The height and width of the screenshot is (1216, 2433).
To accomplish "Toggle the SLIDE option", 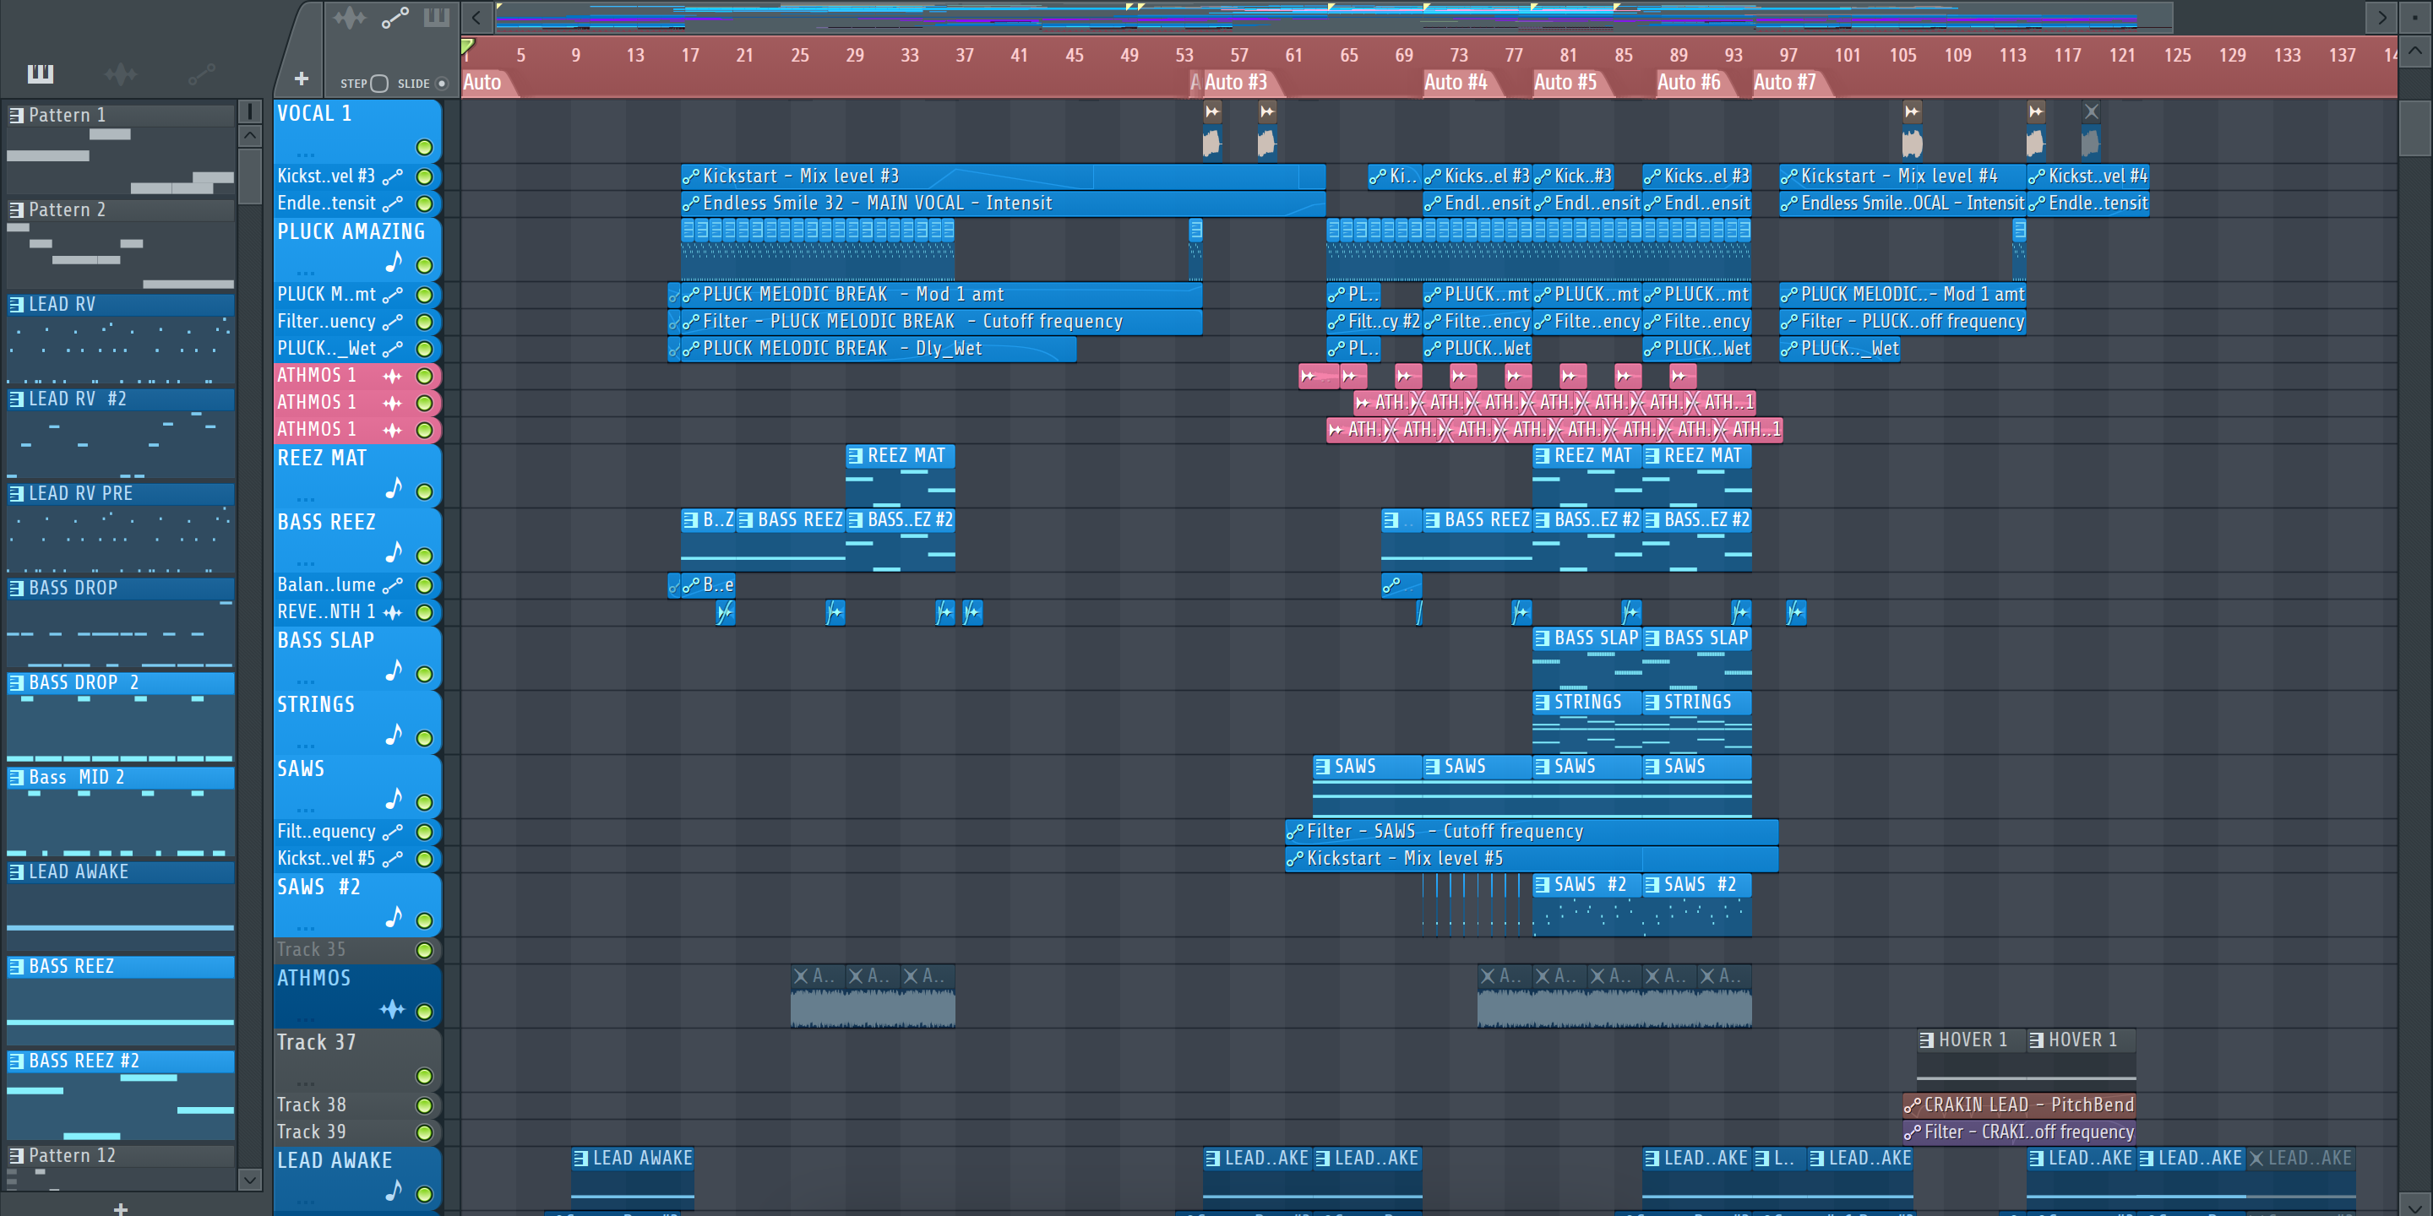I will [441, 83].
